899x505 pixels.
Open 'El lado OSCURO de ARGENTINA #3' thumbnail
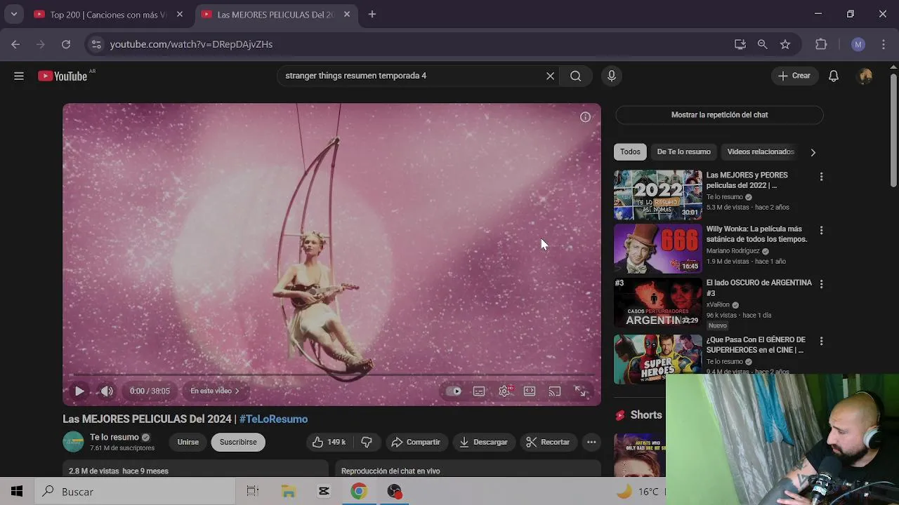pyautogui.click(x=658, y=303)
